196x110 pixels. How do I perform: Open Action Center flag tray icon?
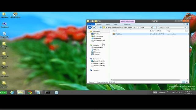[x=173, y=92]
